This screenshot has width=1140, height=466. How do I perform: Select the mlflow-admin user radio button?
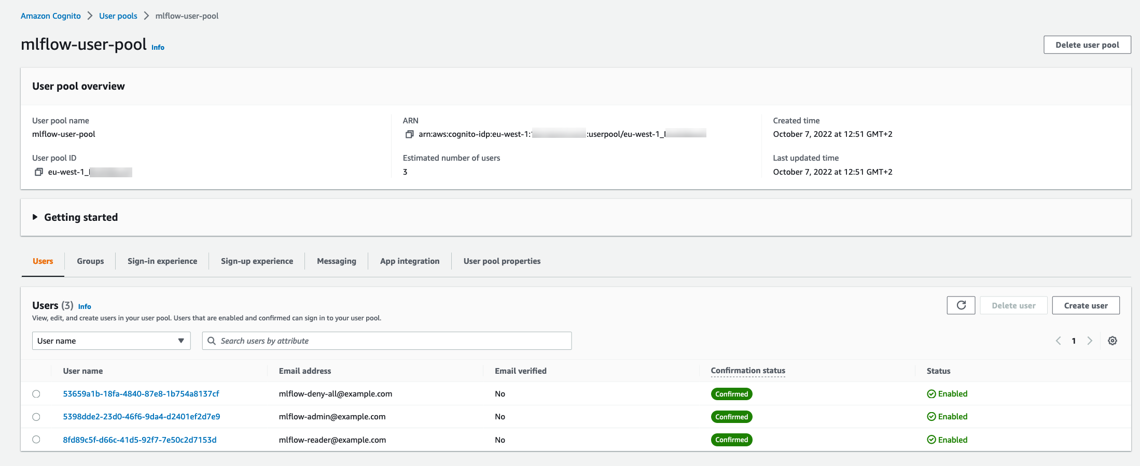click(x=36, y=417)
